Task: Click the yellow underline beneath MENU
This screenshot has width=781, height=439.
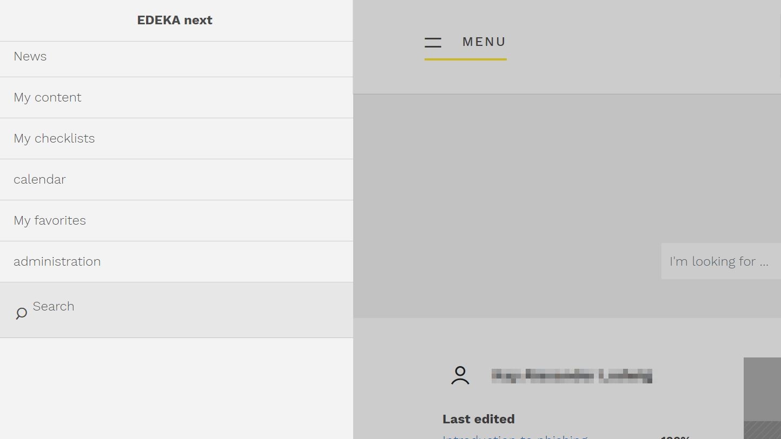Action: 466,59
